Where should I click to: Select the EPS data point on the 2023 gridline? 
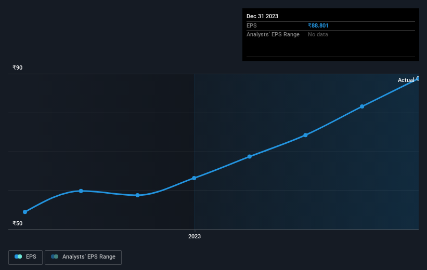coord(194,178)
